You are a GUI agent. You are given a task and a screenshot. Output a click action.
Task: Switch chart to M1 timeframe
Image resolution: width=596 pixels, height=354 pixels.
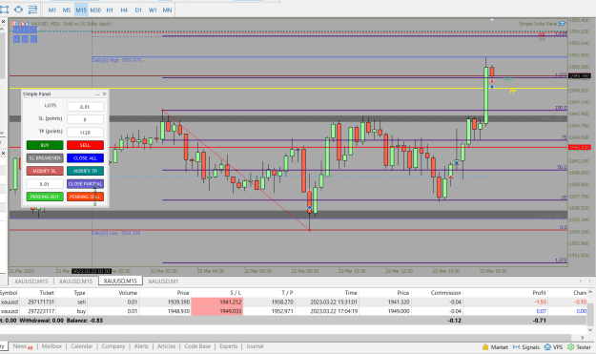click(x=52, y=10)
